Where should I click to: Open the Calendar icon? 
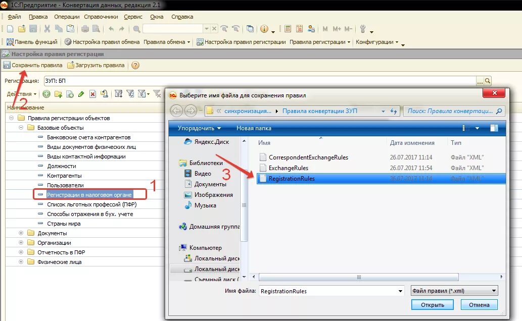coord(299,29)
